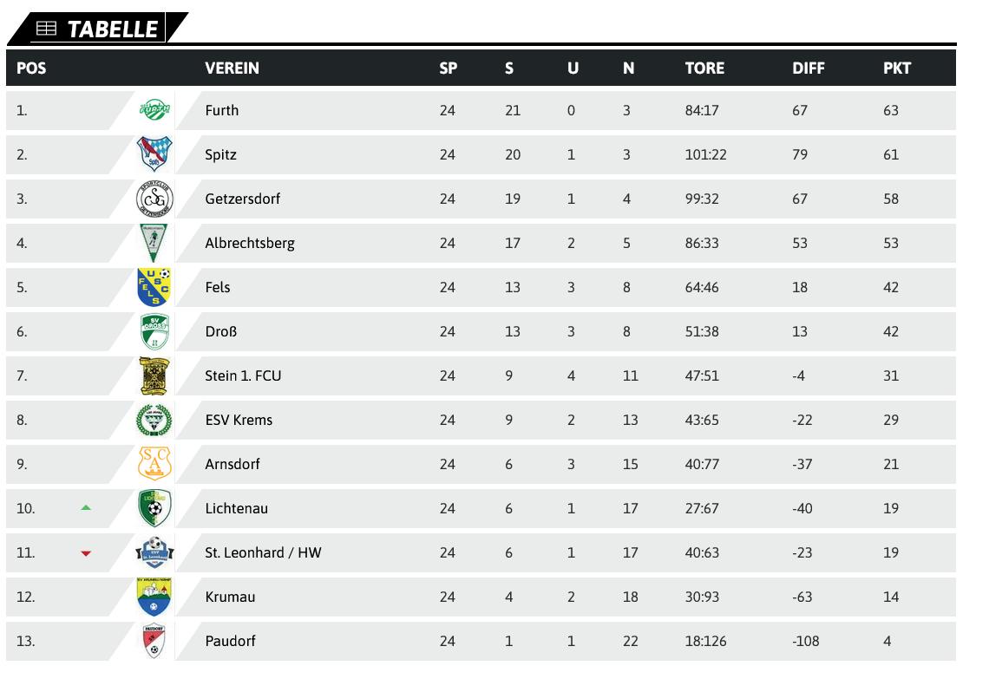Image resolution: width=989 pixels, height=679 pixels.
Task: Click the green up arrow for Lichtenau
Action: coord(87,507)
